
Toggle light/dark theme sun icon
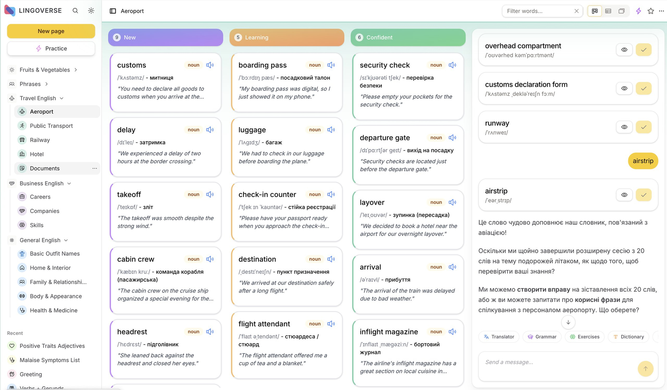tap(91, 11)
